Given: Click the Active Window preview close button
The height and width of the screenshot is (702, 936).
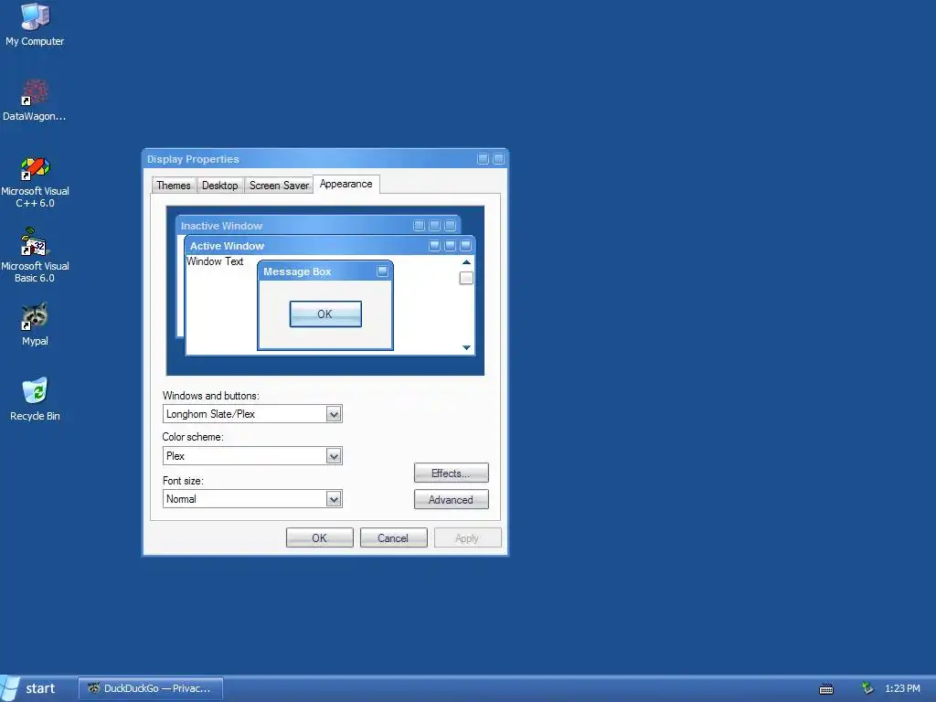Looking at the screenshot, I should [465, 245].
